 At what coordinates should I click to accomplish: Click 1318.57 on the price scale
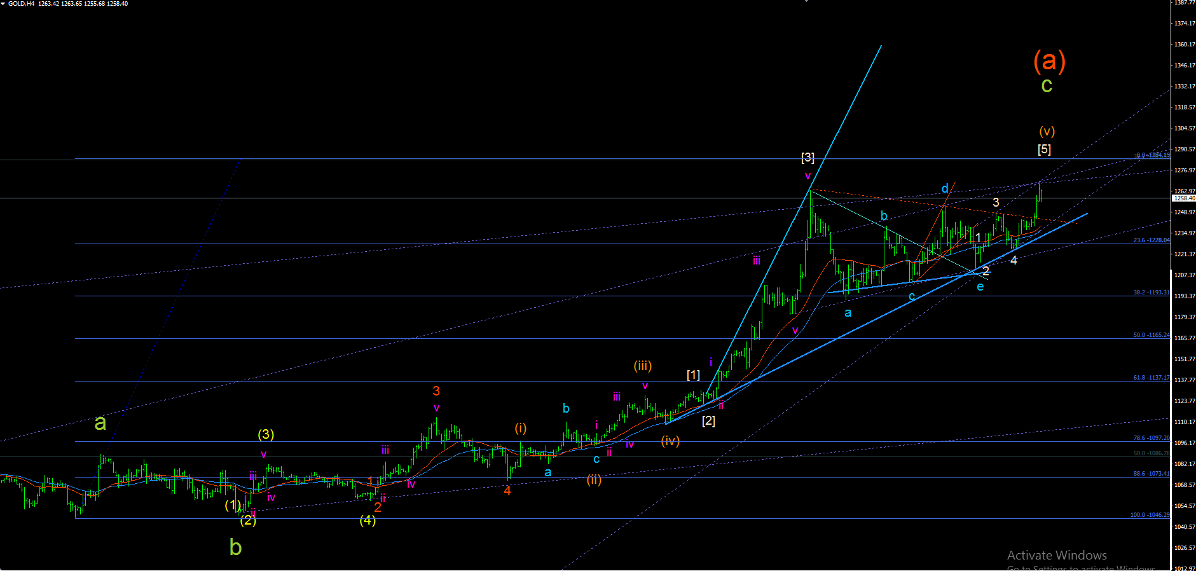[x=1184, y=107]
